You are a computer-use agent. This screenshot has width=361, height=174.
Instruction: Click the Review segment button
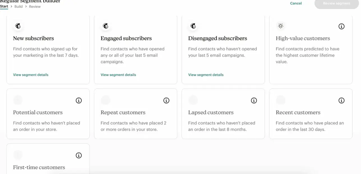pos(337,4)
